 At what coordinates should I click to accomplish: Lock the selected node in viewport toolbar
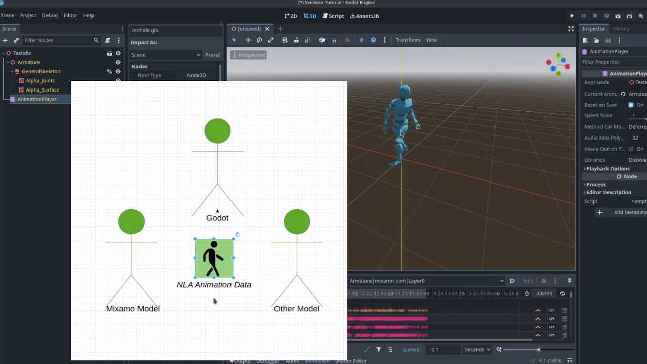296,40
